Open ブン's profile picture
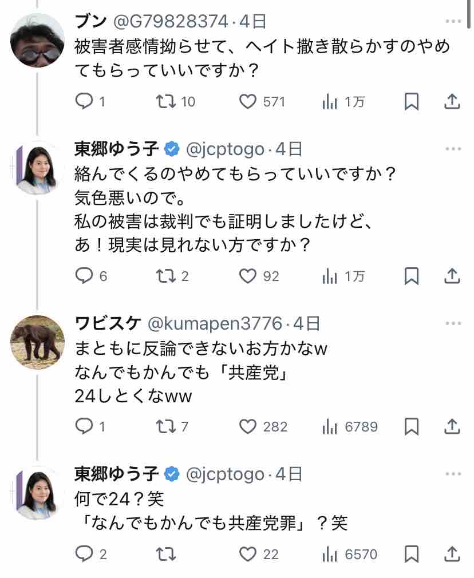 tap(38, 40)
